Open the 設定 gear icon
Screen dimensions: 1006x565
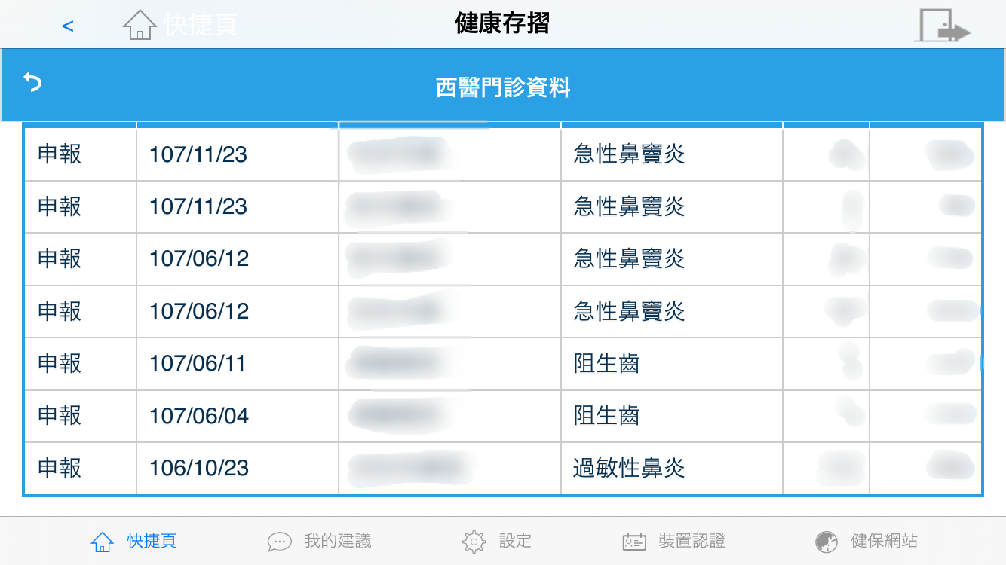click(474, 542)
